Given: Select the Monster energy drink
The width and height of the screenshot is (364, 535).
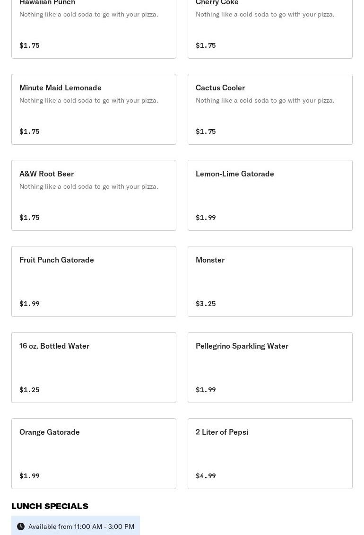Looking at the screenshot, I should [270, 281].
